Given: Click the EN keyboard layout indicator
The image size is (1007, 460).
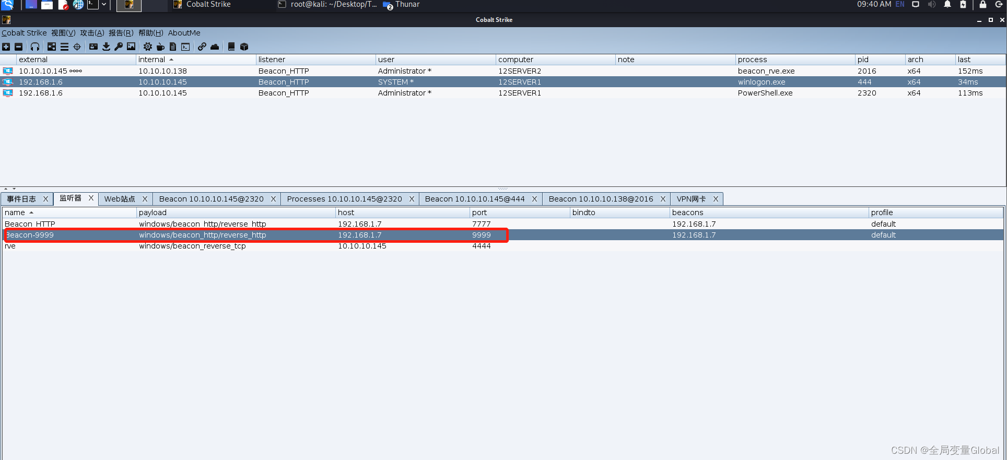Looking at the screenshot, I should pos(900,4).
